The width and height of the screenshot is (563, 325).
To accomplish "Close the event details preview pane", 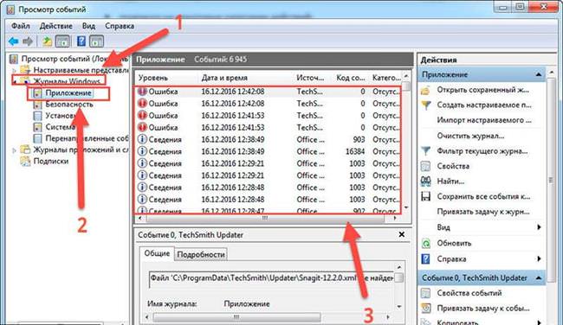I will click(402, 235).
